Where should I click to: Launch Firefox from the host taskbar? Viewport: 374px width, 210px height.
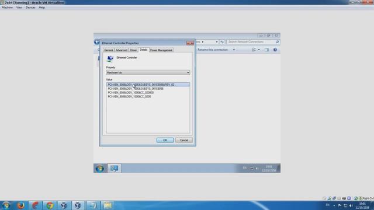[x=21, y=205]
